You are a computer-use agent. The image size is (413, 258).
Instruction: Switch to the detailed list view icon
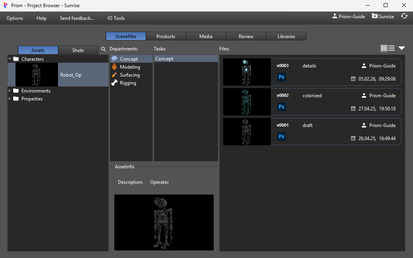(384, 48)
